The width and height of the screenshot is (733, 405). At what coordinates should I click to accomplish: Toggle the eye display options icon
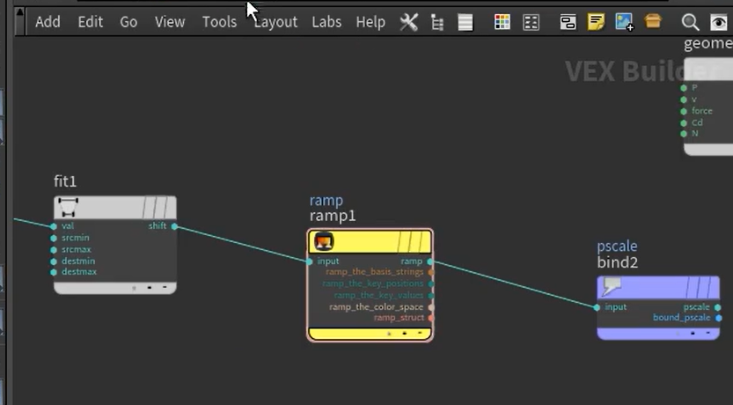720,22
